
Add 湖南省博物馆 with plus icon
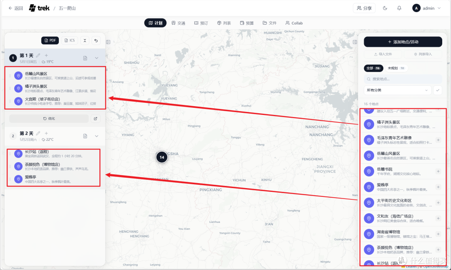(438, 234)
